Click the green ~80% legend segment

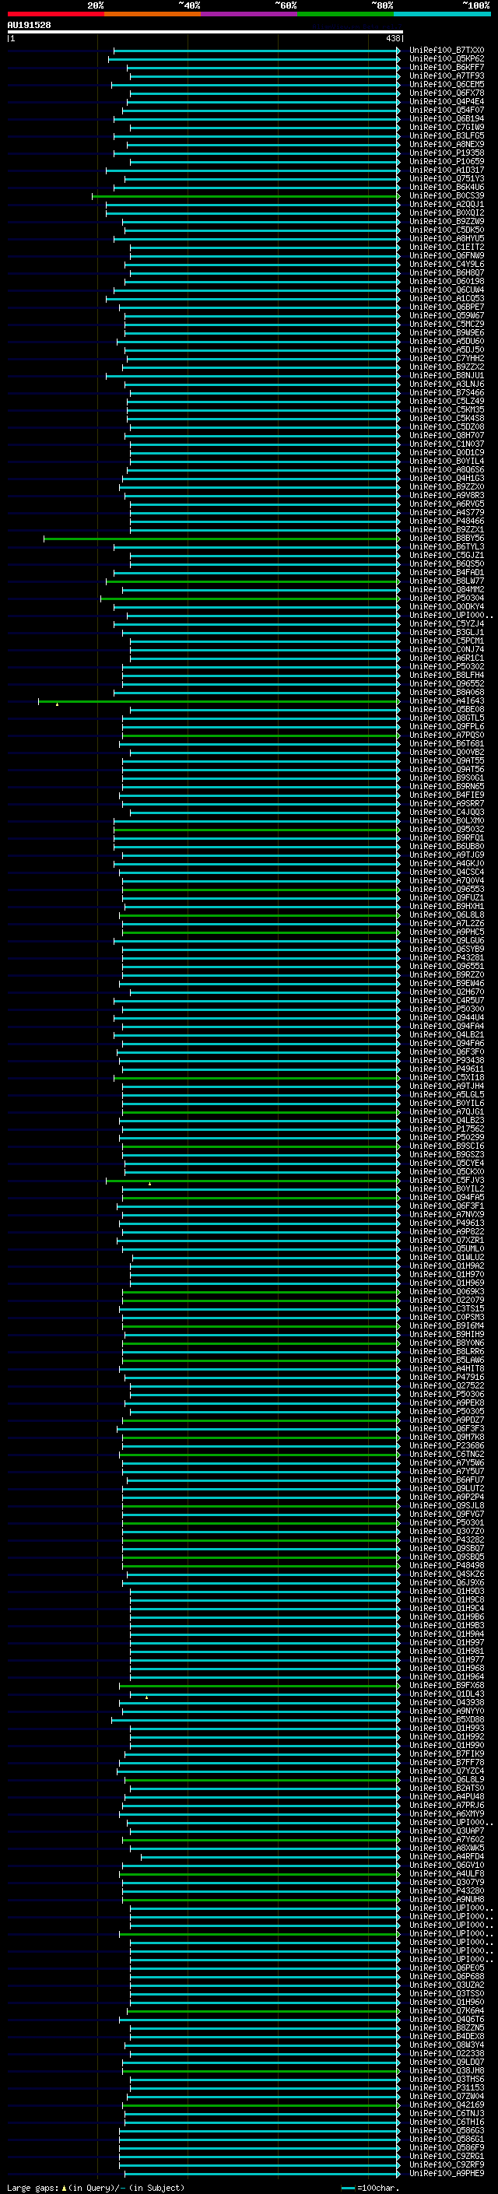(x=345, y=14)
